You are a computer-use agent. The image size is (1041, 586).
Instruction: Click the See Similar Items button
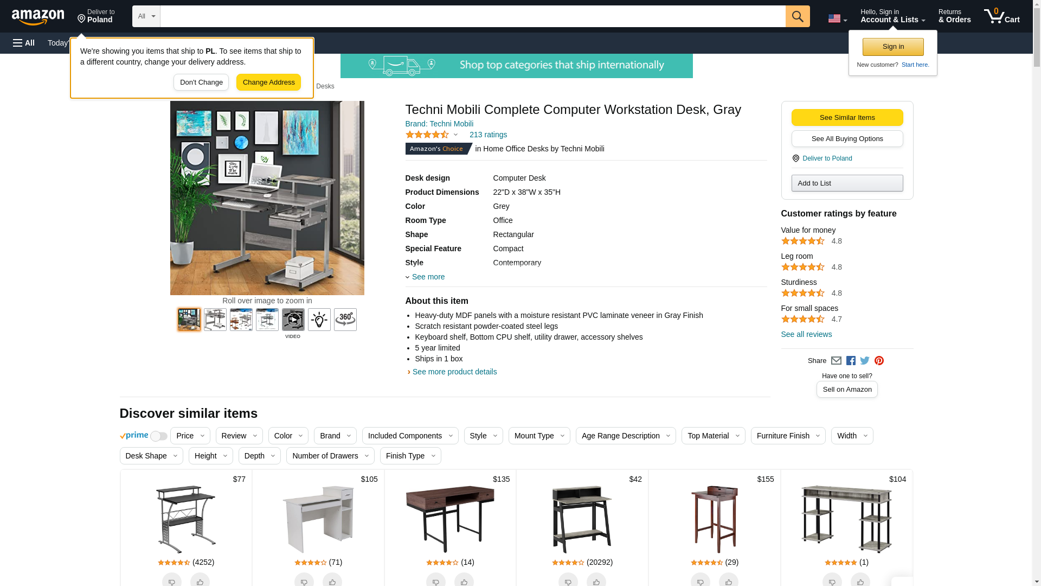[x=847, y=118]
